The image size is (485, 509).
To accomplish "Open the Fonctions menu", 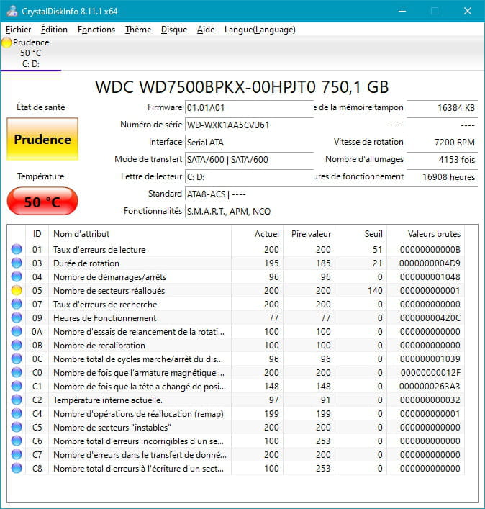I will 96,30.
